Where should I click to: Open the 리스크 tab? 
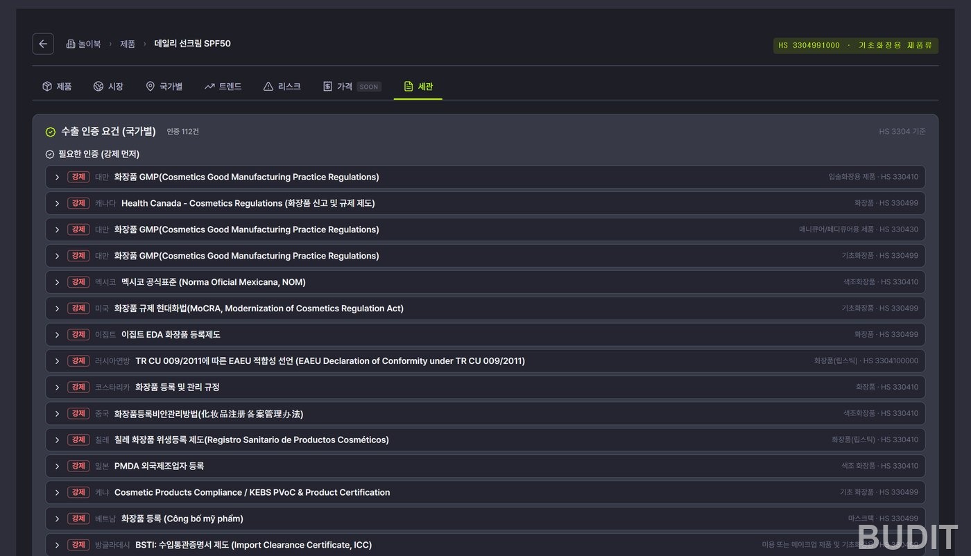282,87
